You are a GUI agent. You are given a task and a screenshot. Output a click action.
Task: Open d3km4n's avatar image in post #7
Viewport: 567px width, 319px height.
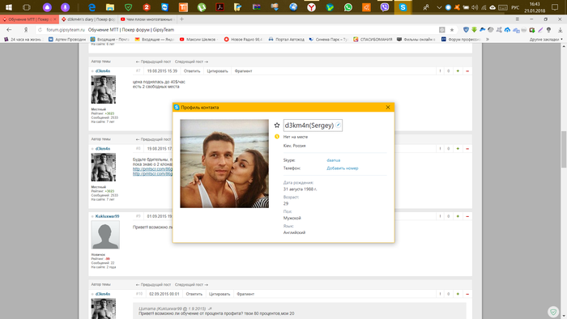coord(104,90)
